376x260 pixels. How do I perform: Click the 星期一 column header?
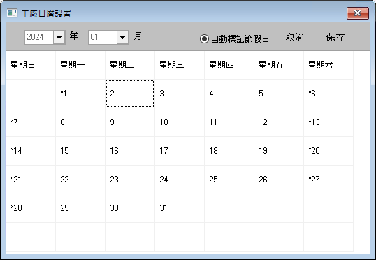80,65
